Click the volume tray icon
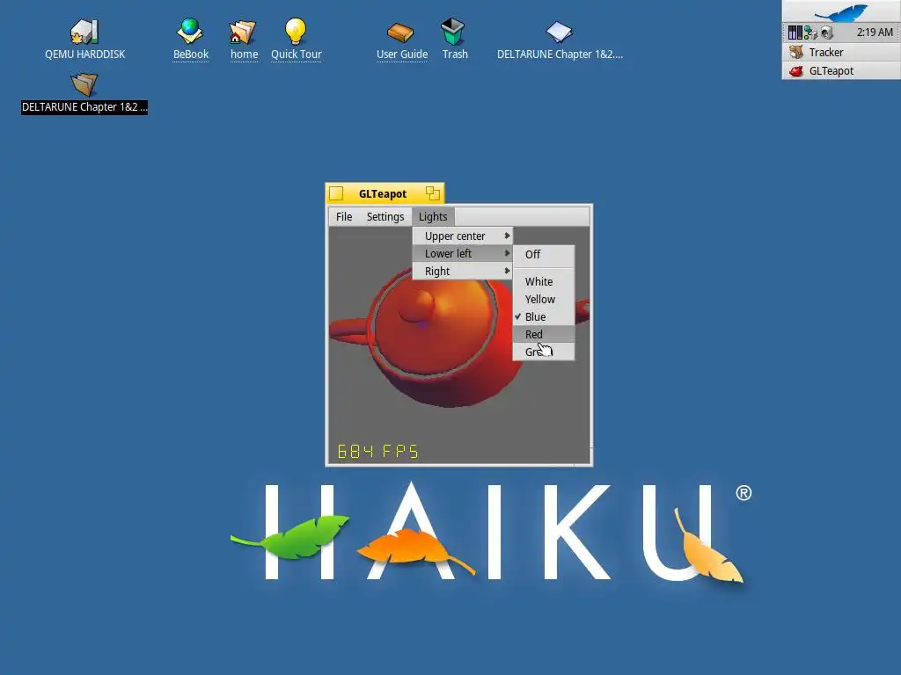 click(x=827, y=33)
